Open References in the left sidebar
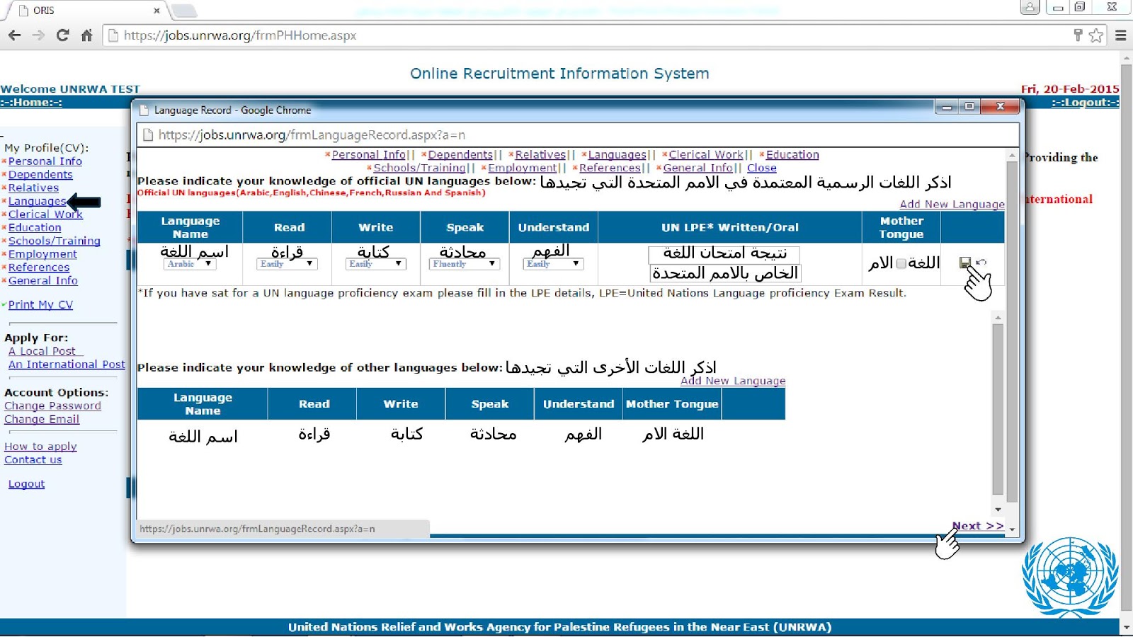 coord(39,268)
